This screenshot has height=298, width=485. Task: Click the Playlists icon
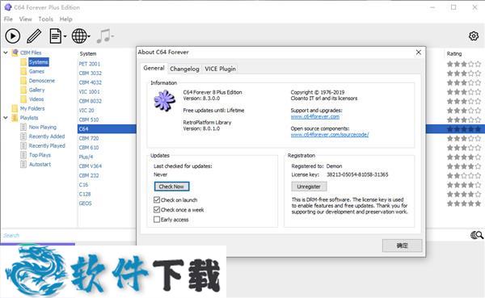[x=15, y=118]
